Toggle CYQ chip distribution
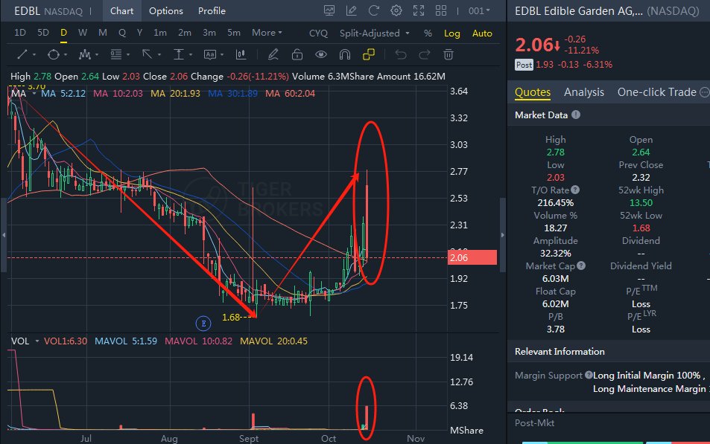The image size is (710, 444). [x=318, y=33]
